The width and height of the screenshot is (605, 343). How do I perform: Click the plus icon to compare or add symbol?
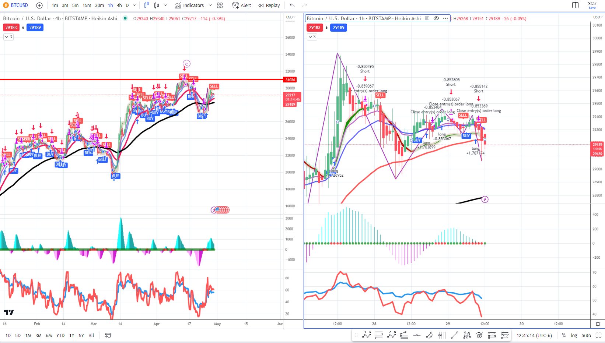[x=39, y=6]
